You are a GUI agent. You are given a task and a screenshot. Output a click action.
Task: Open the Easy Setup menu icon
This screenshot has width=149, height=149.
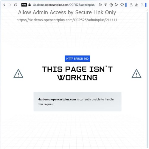coord(142,5)
